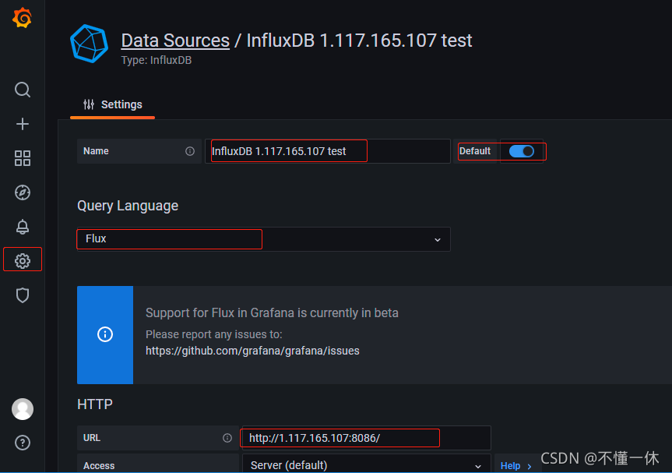
Task: Open the Explore compass icon
Action: (x=23, y=192)
